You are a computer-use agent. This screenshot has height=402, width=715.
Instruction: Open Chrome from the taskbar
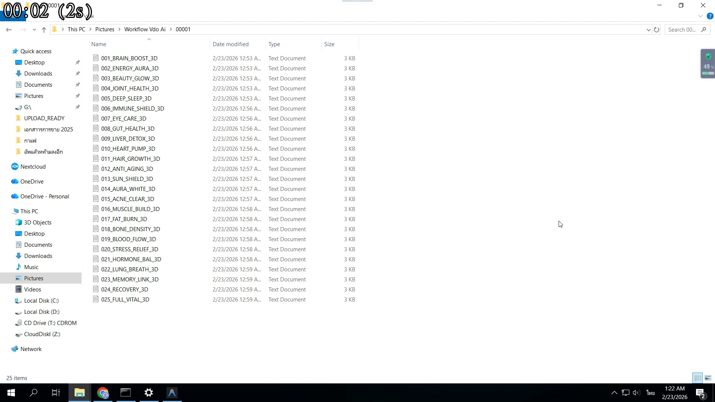click(103, 393)
